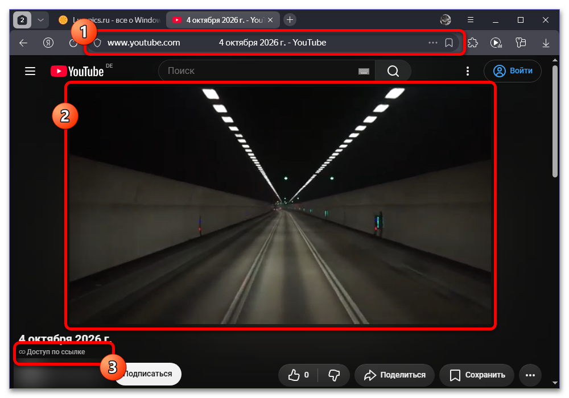Switch to the Lumpics.ru tab

pos(110,20)
